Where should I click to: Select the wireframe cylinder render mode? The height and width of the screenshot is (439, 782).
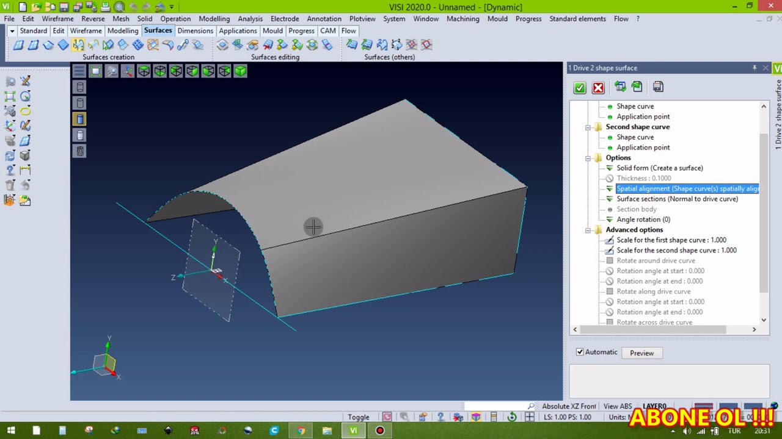pos(80,87)
